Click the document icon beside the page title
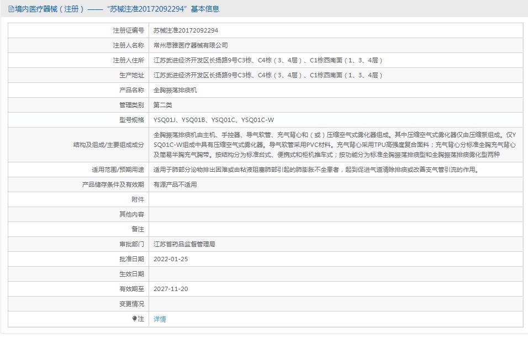 click(x=11, y=9)
